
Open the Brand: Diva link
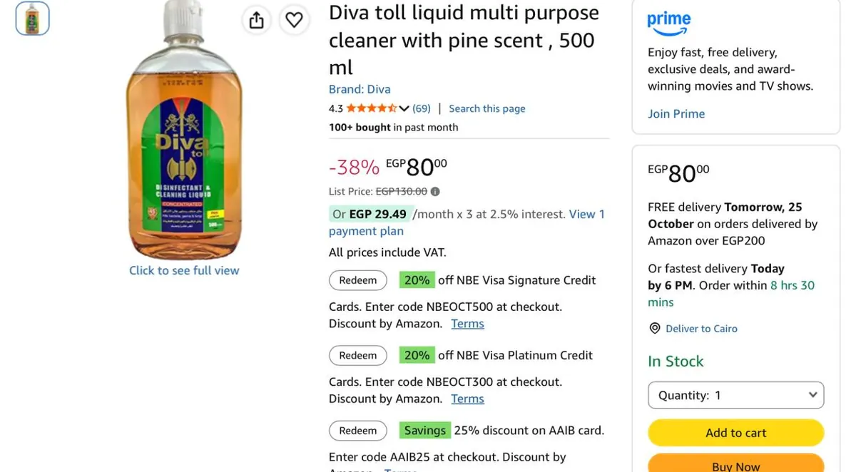[x=360, y=89]
